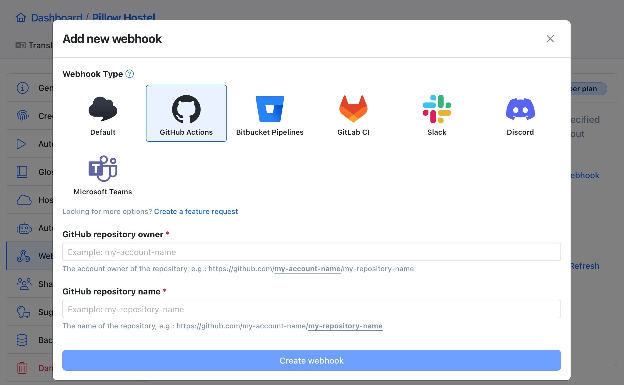Screen dimensions: 624x385
Task: Go to Dashboard breadcrumb link
Action: click(x=56, y=17)
